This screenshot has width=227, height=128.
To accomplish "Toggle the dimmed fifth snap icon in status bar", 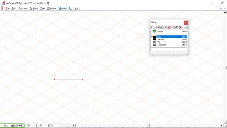I will [x=23, y=126].
